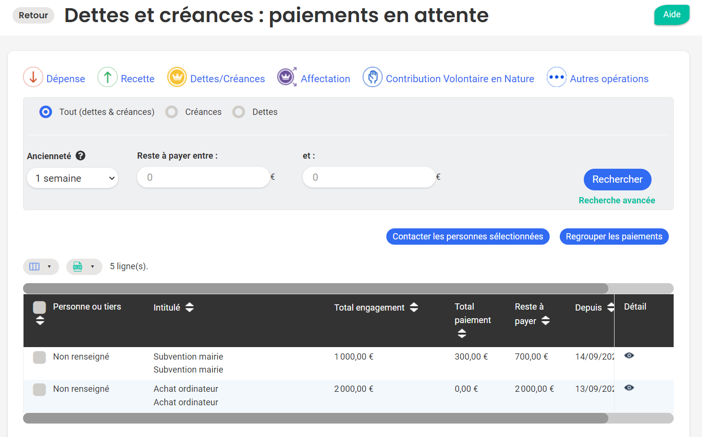Click the green Recette arrow icon
The image size is (702, 437).
(108, 77)
